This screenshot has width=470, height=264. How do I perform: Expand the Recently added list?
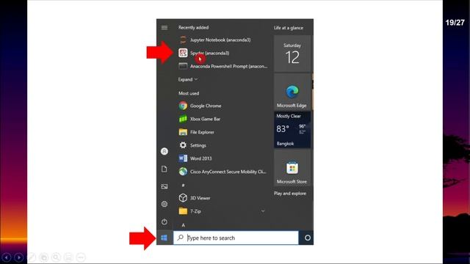tap(188, 79)
